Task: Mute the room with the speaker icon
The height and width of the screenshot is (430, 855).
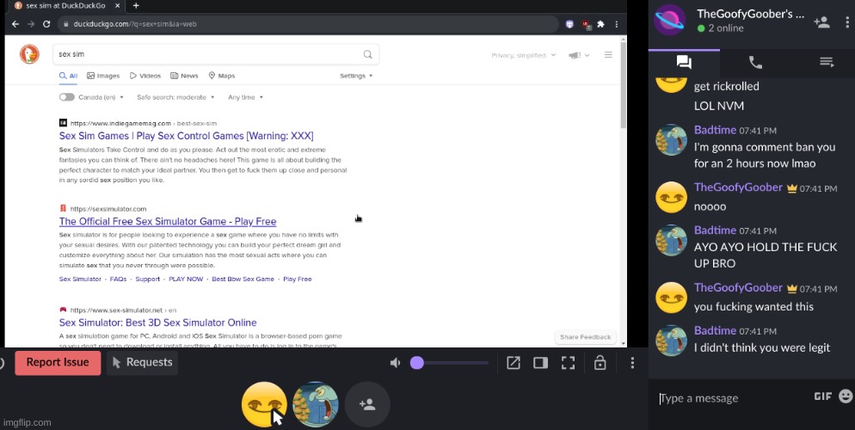Action: coord(396,363)
